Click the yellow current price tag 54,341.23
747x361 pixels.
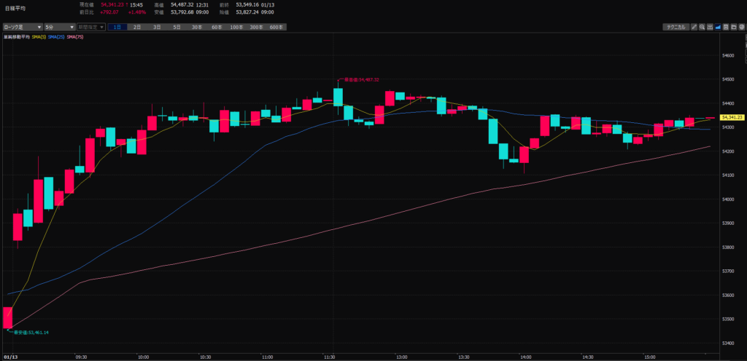[x=731, y=117]
